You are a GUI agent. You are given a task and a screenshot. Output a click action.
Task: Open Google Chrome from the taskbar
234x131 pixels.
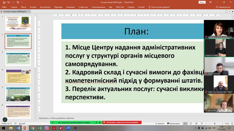(33, 128)
